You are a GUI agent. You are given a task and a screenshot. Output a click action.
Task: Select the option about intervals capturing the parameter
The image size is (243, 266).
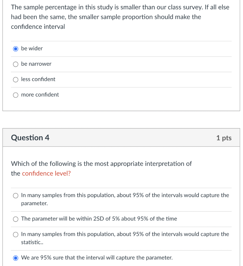(16, 196)
